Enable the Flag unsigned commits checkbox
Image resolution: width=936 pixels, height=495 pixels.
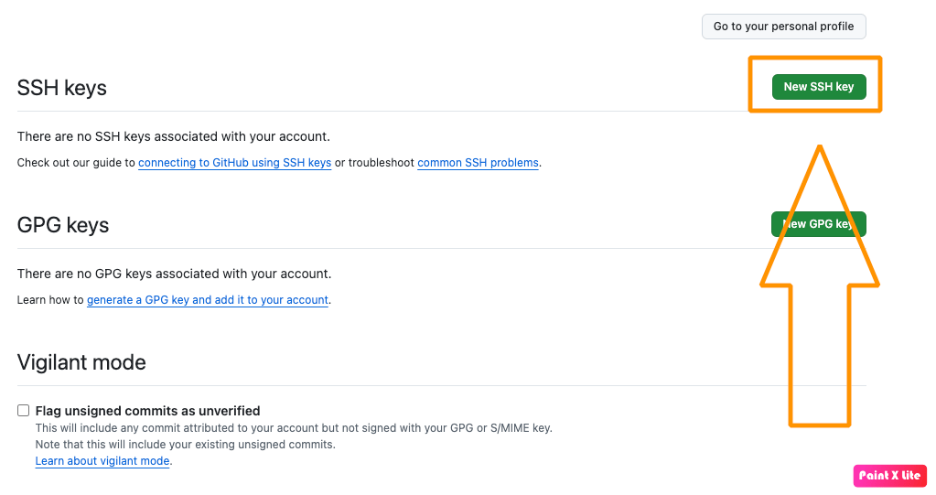[24, 411]
